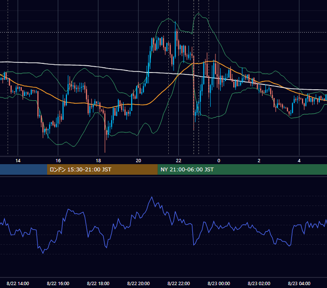Image resolution: width=327 pixels, height=288 pixels.
Task: Click the 8/23 00:00 time label
Action: (x=219, y=283)
